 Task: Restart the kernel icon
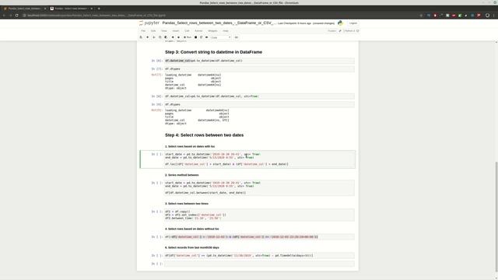(x=201, y=37)
